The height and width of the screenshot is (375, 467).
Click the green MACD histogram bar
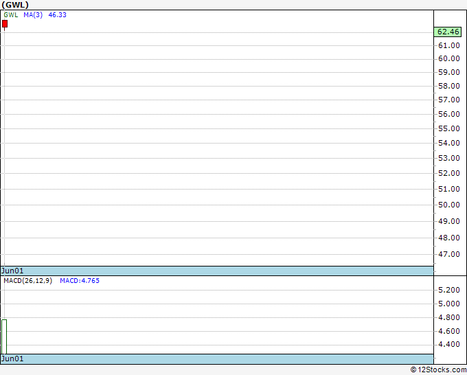tap(4, 337)
